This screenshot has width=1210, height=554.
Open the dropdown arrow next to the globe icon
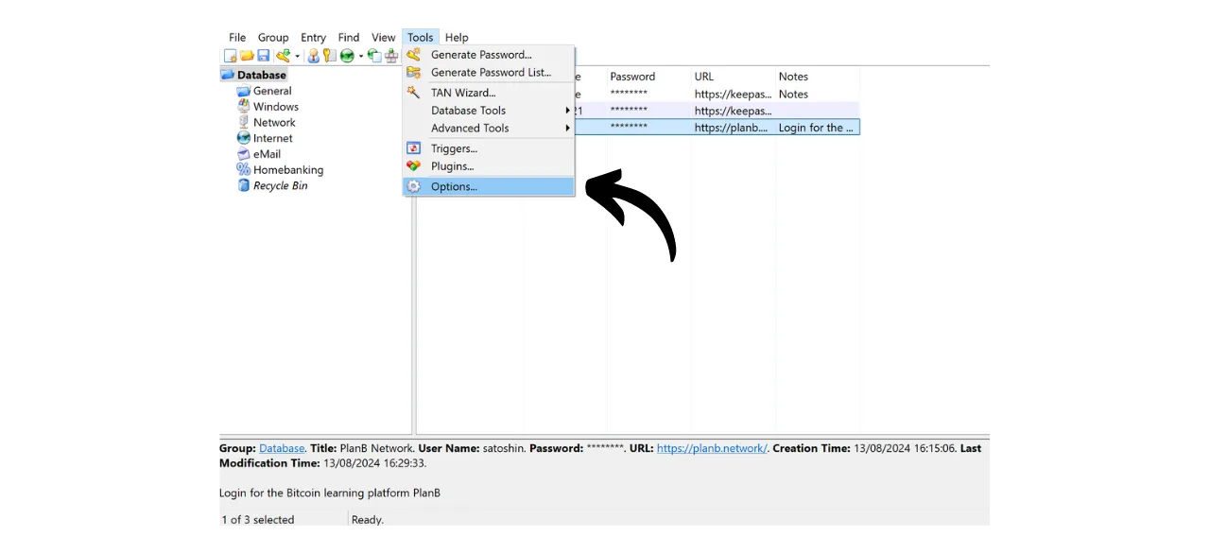[360, 56]
